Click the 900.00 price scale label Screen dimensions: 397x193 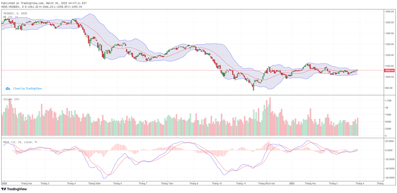point(389,88)
